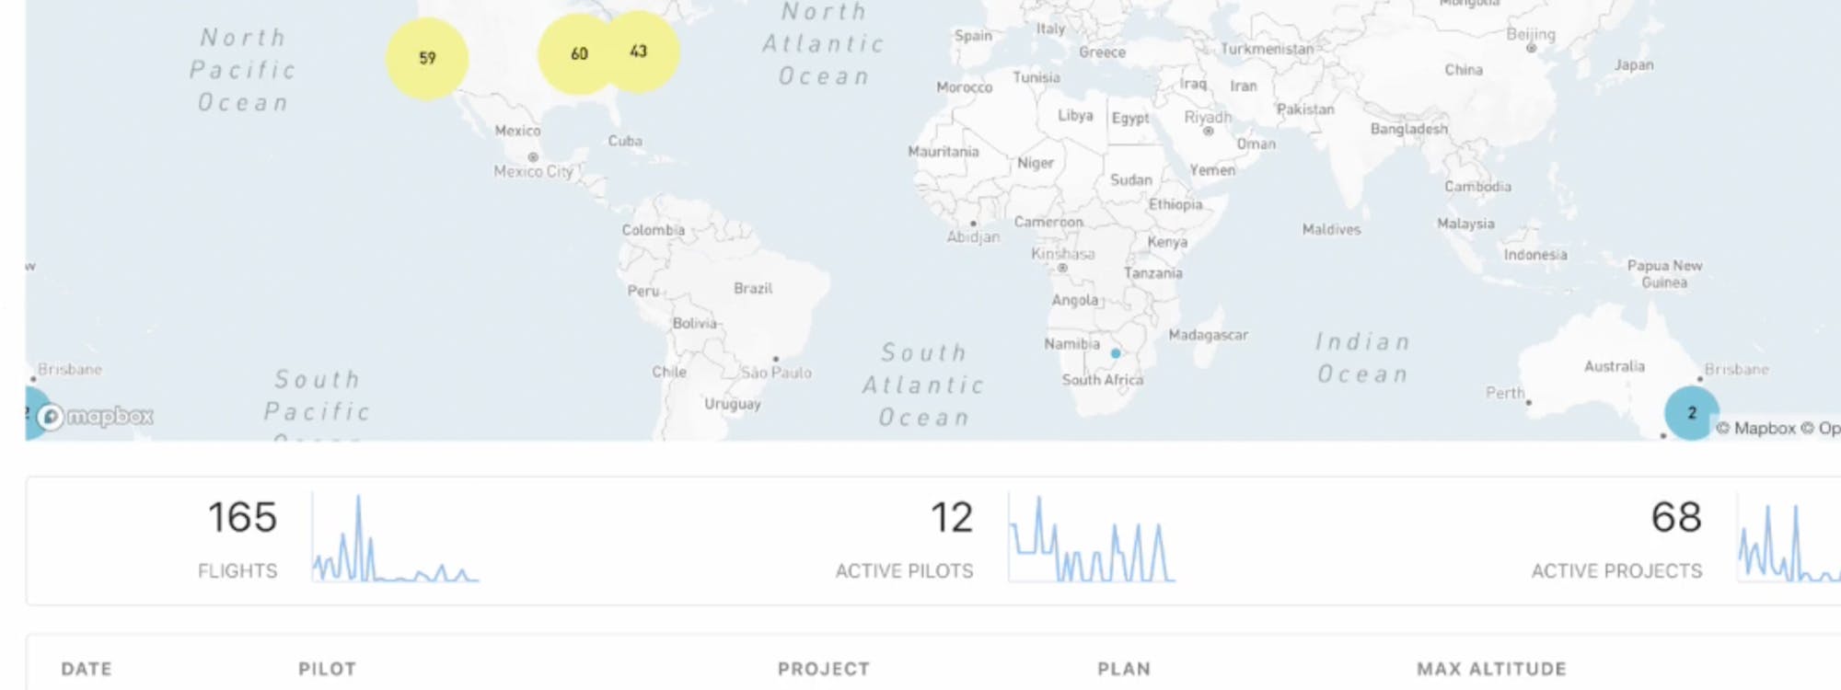Click the Australia label on the map
Screen dimensions: 1841x690
point(1614,366)
